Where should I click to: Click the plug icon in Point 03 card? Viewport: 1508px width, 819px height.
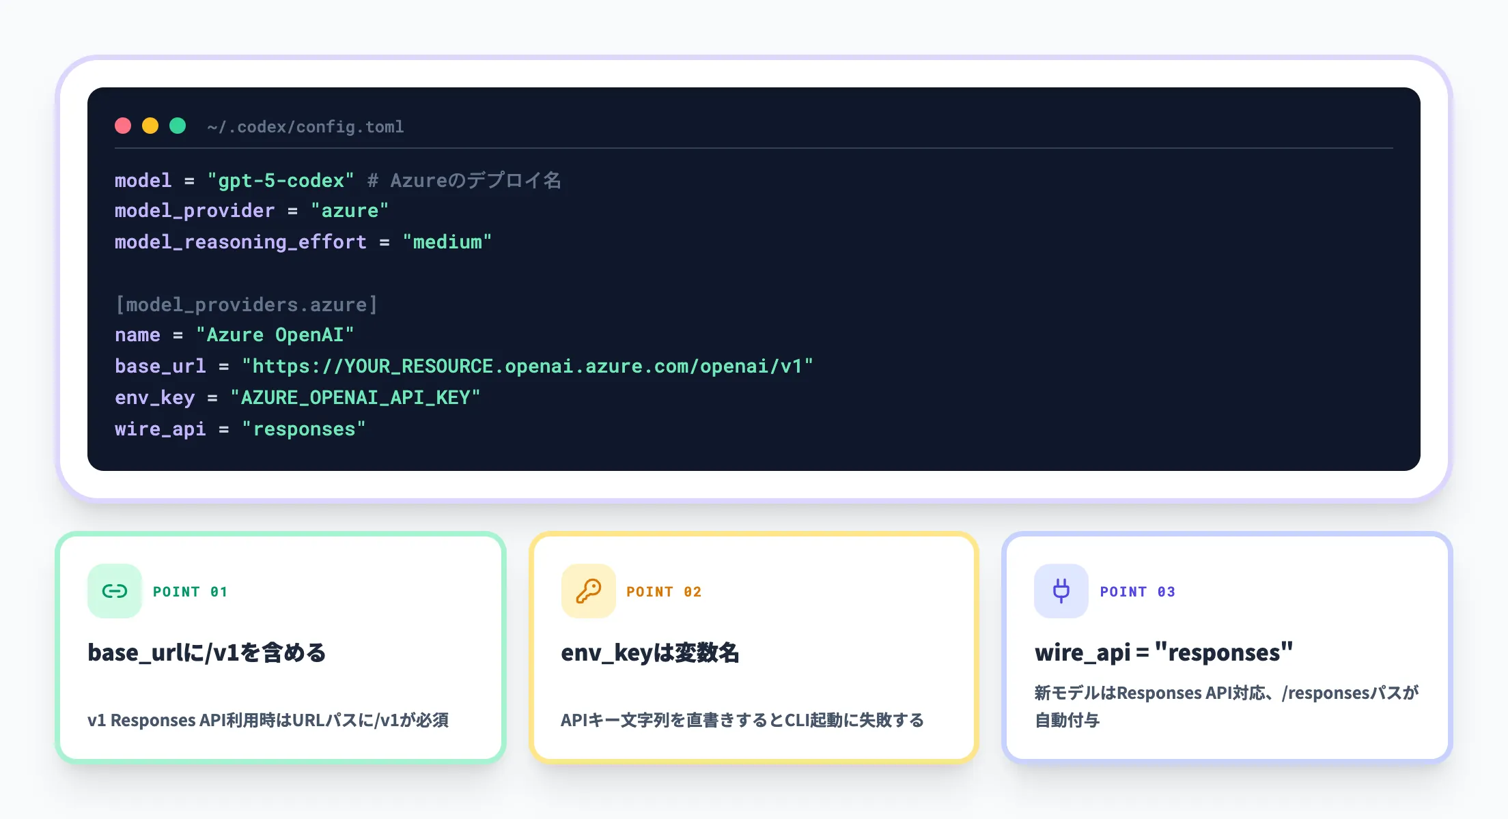click(x=1061, y=591)
